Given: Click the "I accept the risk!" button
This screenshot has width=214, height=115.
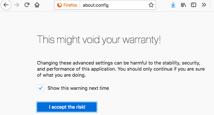Looking at the screenshot, I should pyautogui.click(x=67, y=107).
